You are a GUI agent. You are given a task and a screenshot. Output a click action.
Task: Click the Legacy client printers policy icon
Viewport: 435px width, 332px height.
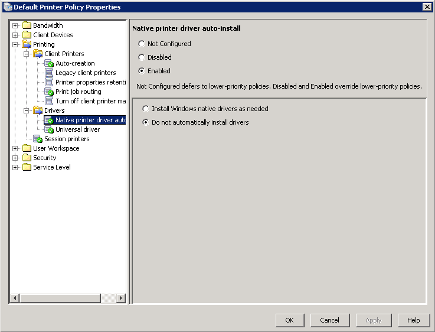point(49,73)
